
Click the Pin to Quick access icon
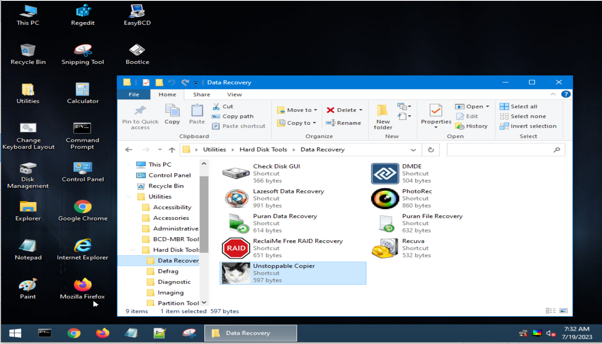tap(140, 110)
